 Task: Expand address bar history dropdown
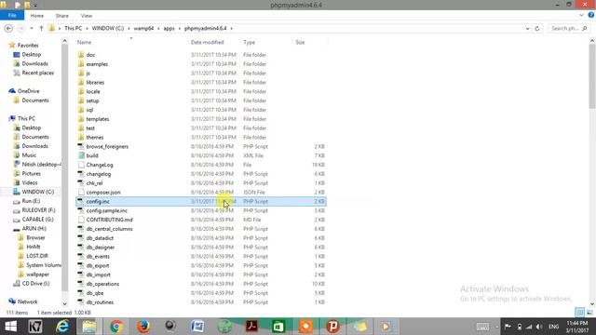tap(527, 29)
